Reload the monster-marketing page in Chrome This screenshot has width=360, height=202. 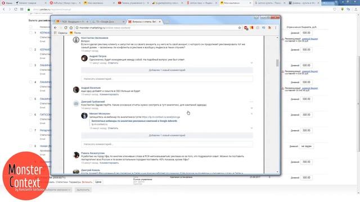tap(66, 27)
